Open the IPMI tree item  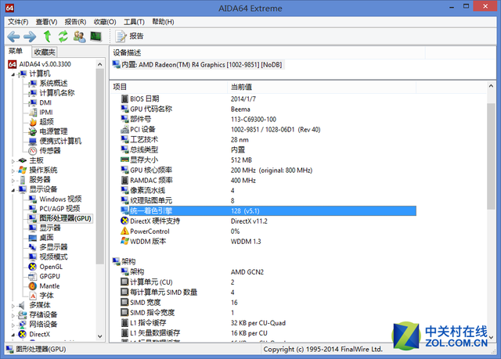tap(46, 113)
